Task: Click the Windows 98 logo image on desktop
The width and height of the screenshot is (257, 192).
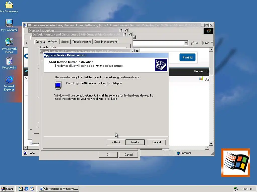Action: (235, 162)
